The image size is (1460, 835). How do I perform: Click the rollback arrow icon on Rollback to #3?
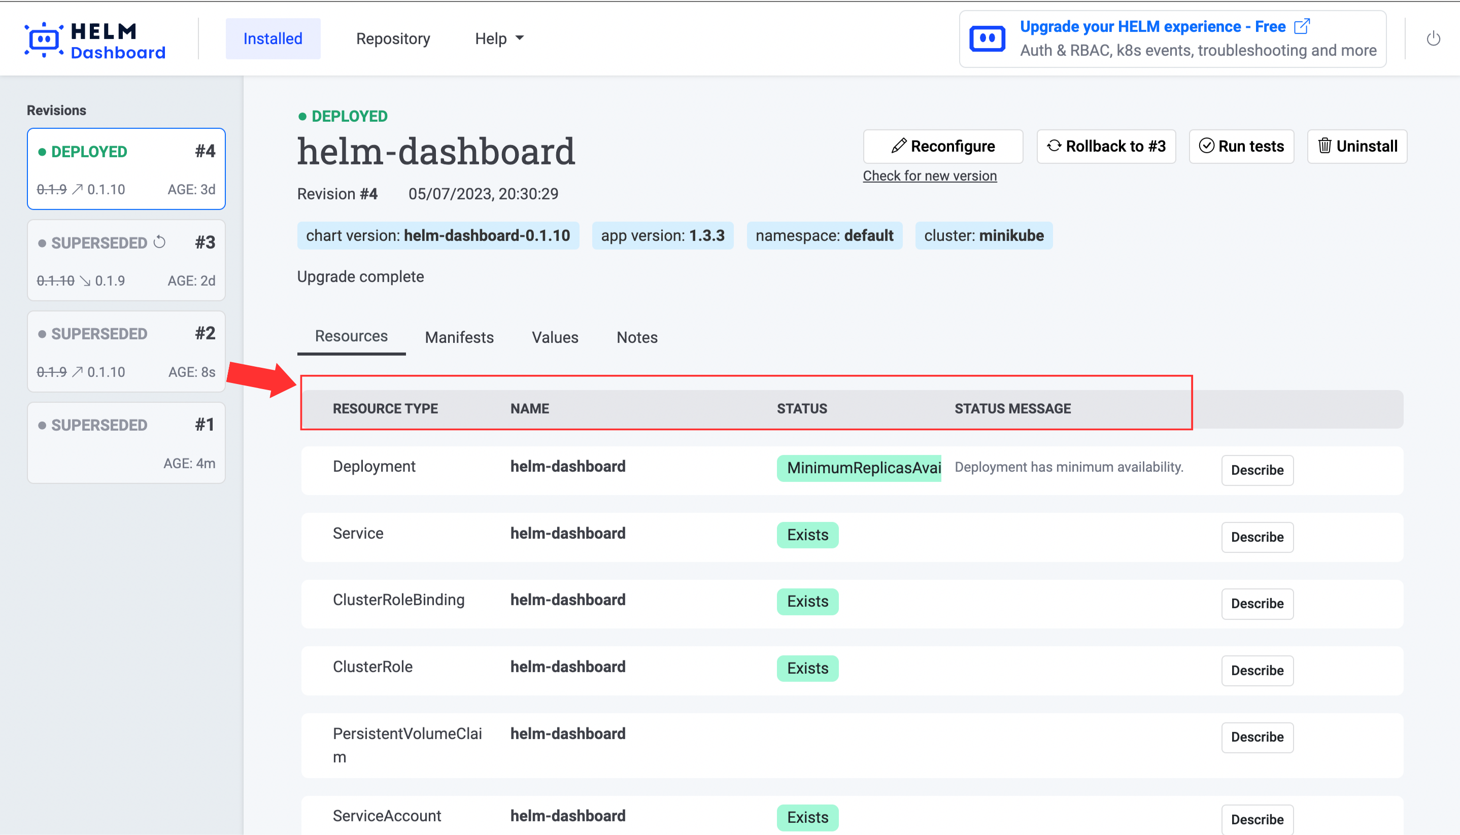pos(1054,146)
